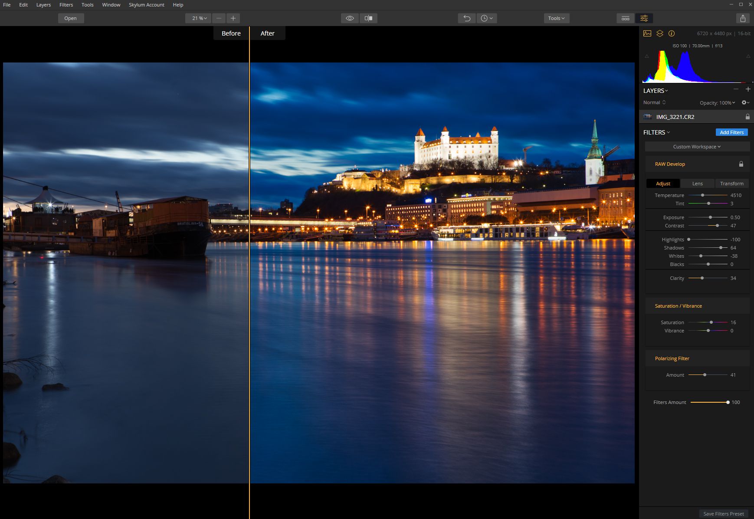Click the Shadows value 64
Viewport: 754px width, 519px height.
[x=733, y=248]
